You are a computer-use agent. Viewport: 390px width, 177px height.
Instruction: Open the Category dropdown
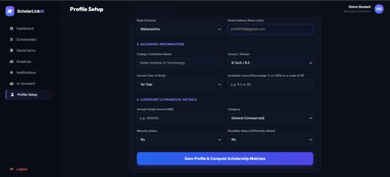click(x=270, y=118)
